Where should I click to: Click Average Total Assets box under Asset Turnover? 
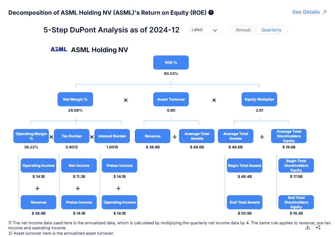coord(197,136)
